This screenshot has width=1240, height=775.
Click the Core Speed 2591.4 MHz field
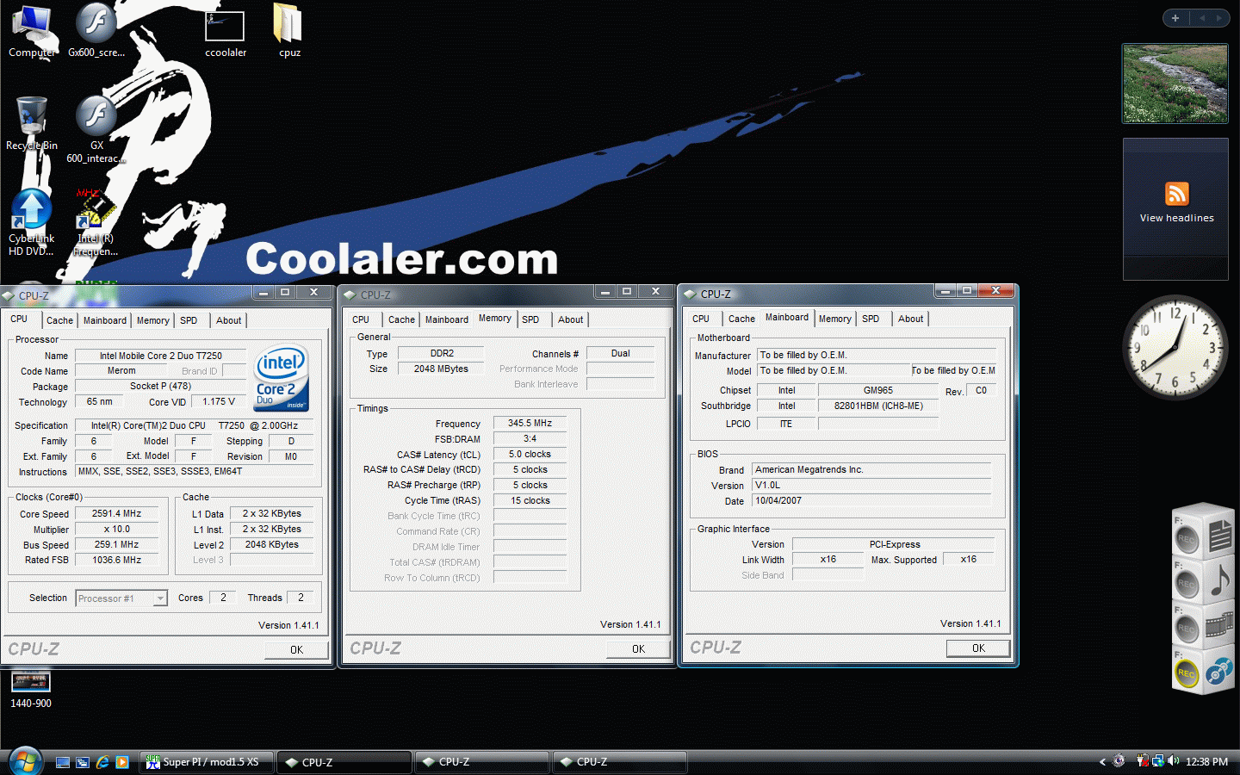click(117, 513)
